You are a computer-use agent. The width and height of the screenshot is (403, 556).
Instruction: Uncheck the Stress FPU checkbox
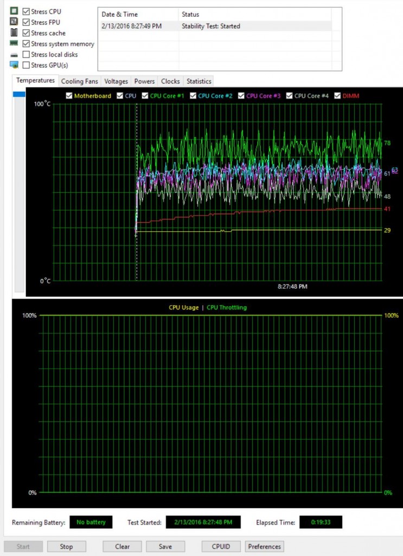click(26, 22)
